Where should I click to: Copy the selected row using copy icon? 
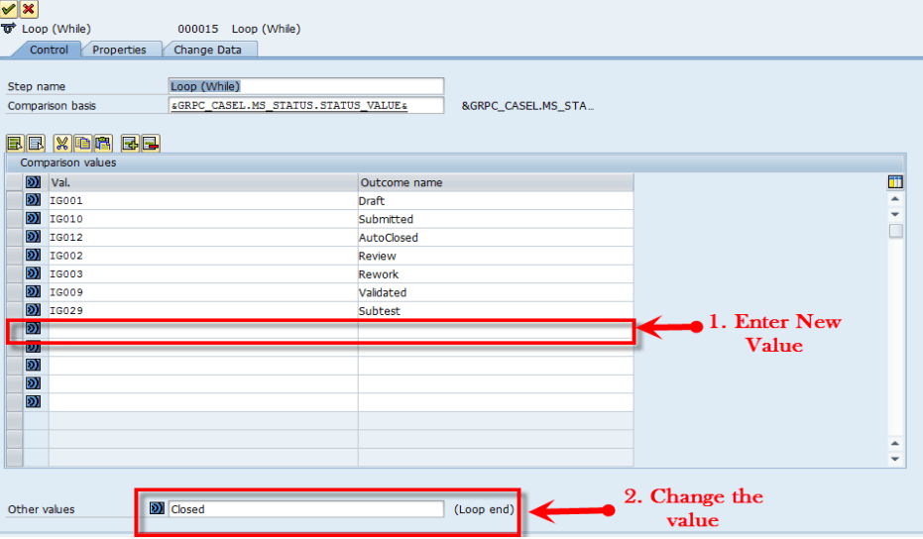[83, 144]
